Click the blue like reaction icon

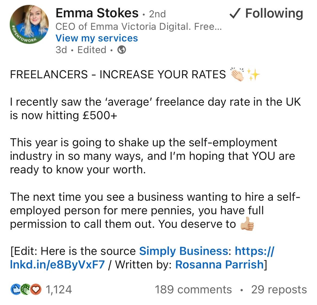(15, 289)
